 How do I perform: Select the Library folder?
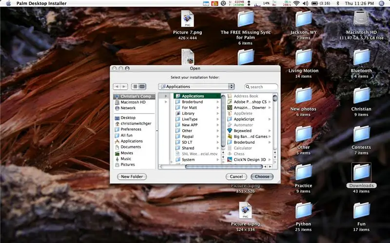[x=197, y=113]
